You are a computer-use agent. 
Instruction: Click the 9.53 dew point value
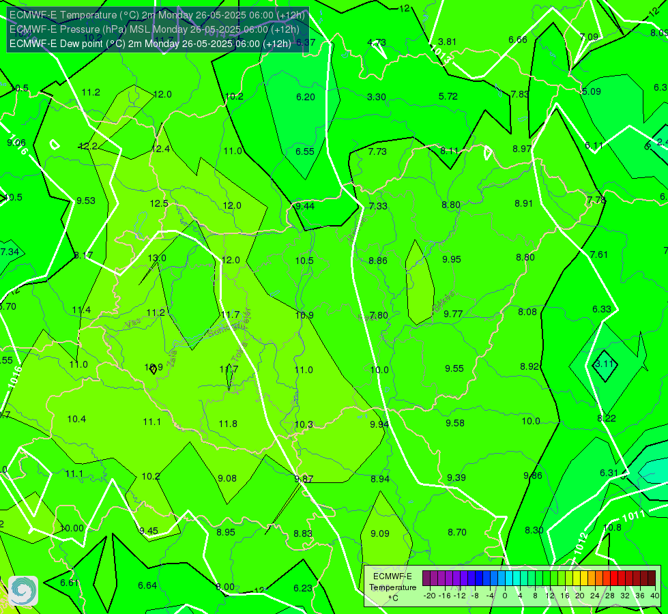(x=86, y=201)
